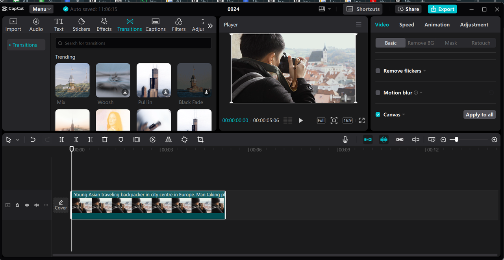
Task: Click the Delete right split icon
Action: [90, 140]
